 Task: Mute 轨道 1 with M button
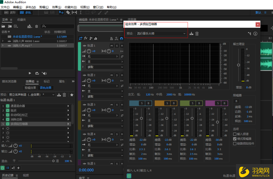pos(112,46)
